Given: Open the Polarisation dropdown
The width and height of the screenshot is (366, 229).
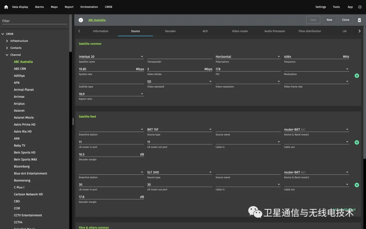Looking at the screenshot, I should coord(248,57).
